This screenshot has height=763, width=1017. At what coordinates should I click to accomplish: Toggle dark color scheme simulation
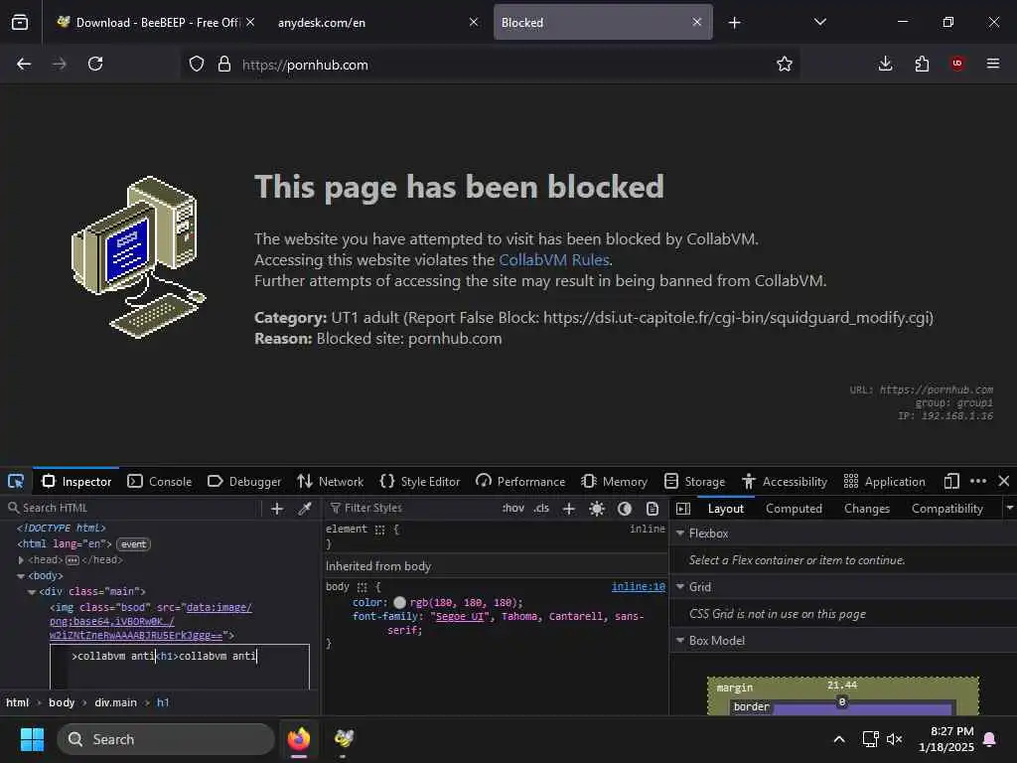click(x=625, y=509)
